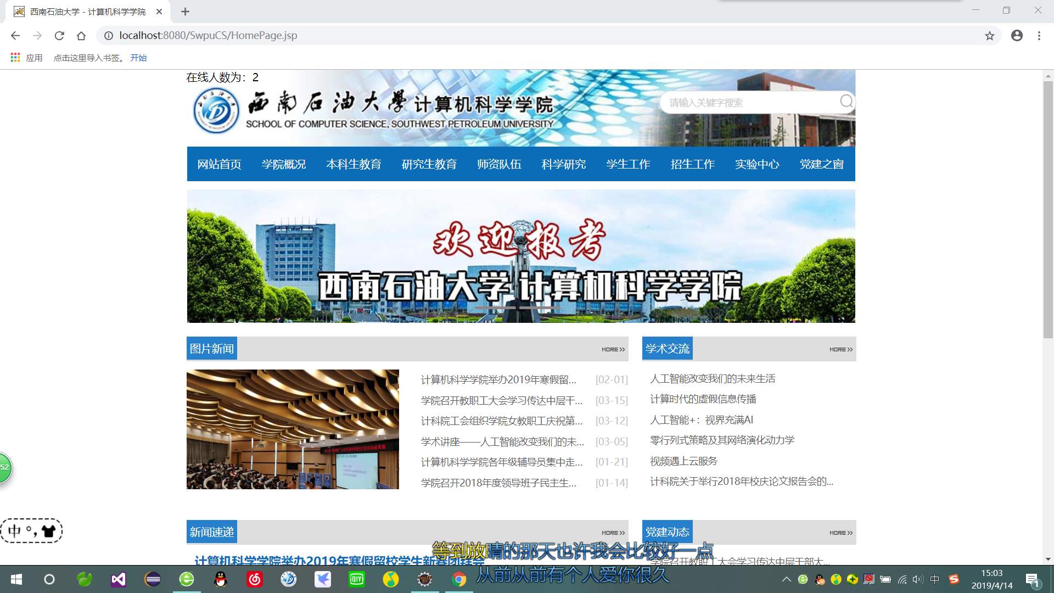The image size is (1054, 593).
Task: Show hidden system tray icons
Action: [x=787, y=579]
